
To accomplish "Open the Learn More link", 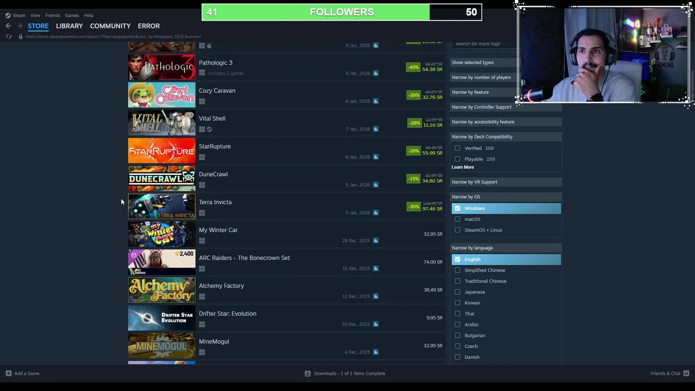I will coord(463,167).
